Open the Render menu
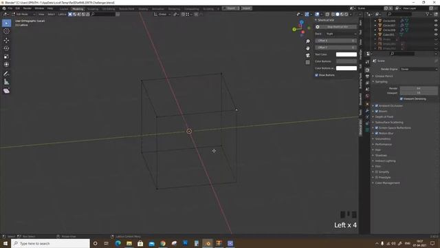The width and height of the screenshot is (440, 248). click(x=27, y=8)
